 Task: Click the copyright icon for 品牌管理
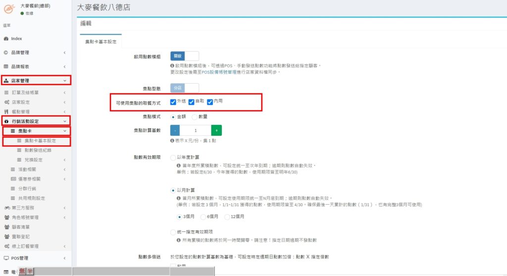[6, 53]
